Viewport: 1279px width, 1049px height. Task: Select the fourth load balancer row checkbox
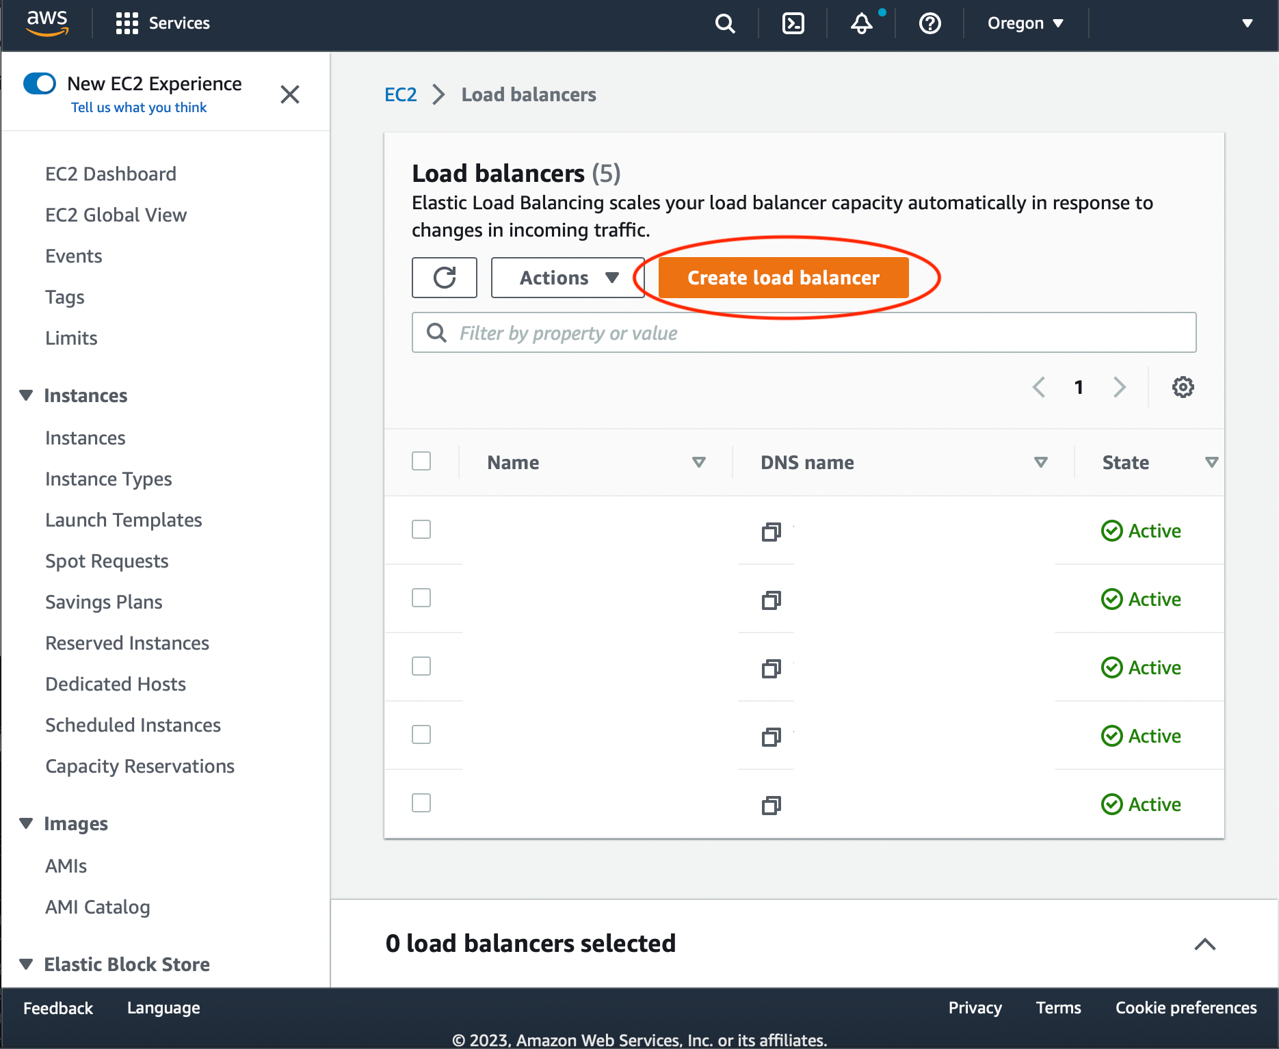click(x=421, y=734)
